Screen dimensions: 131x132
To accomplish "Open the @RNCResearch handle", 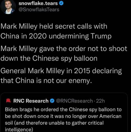I will pos(74,101).
